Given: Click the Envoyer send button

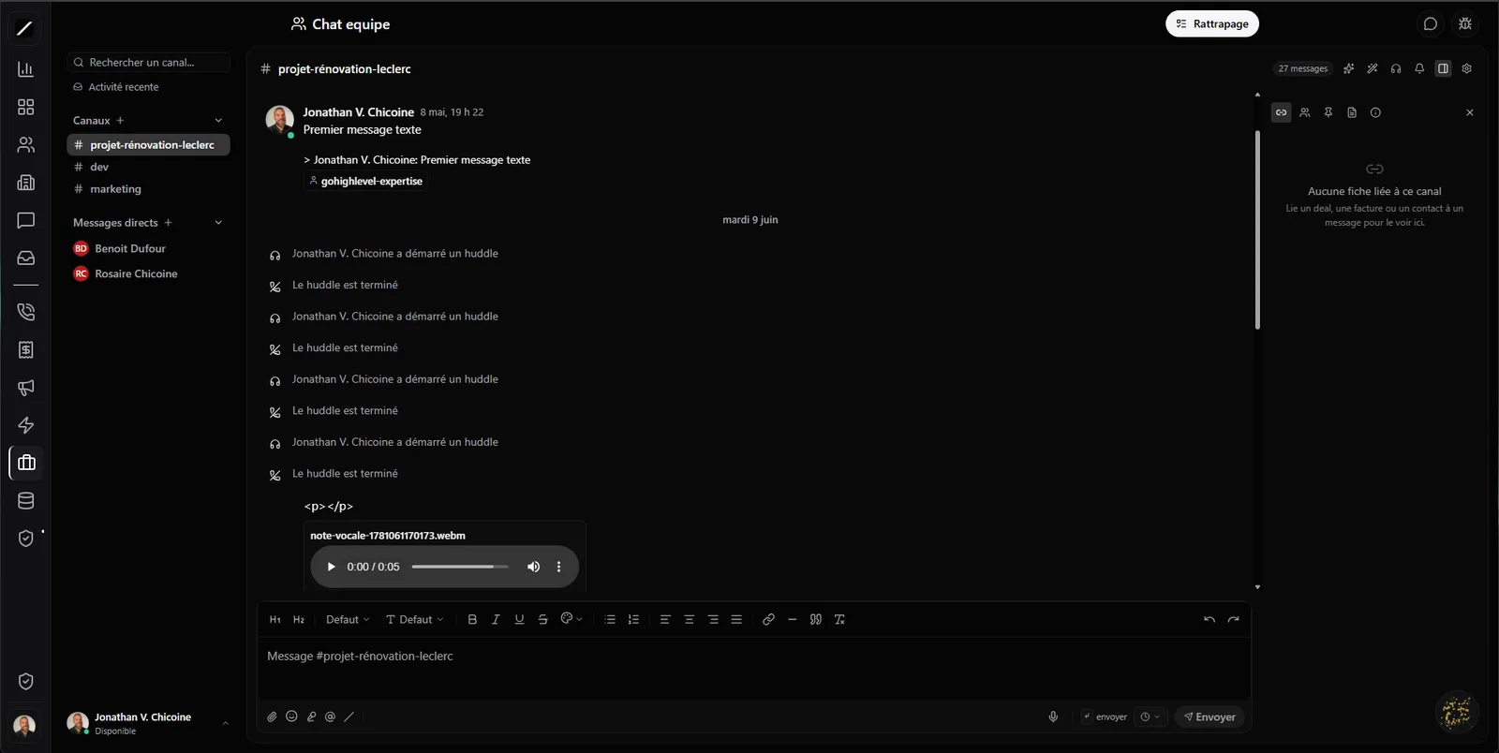Looking at the screenshot, I should click(x=1210, y=716).
